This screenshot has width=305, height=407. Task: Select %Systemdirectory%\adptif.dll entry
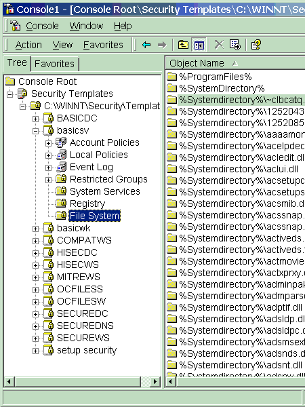point(241,307)
